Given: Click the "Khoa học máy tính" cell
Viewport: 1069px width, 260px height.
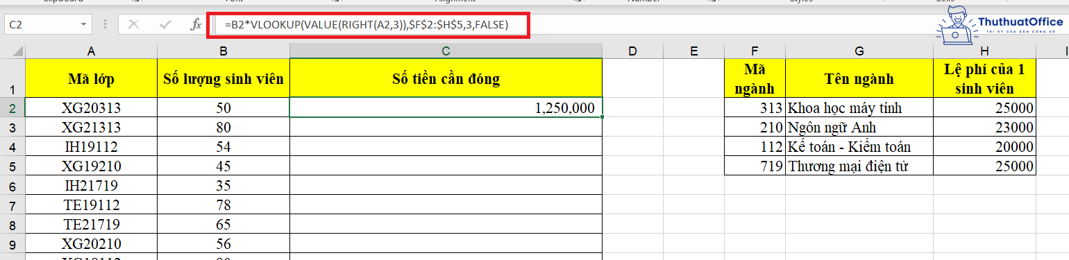Looking at the screenshot, I should (859, 107).
